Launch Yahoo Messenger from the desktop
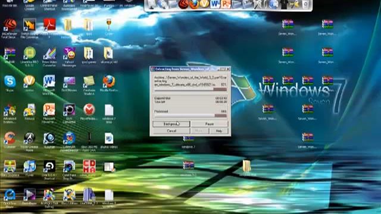The width and height of the screenshot is (381, 214). tap(69, 53)
